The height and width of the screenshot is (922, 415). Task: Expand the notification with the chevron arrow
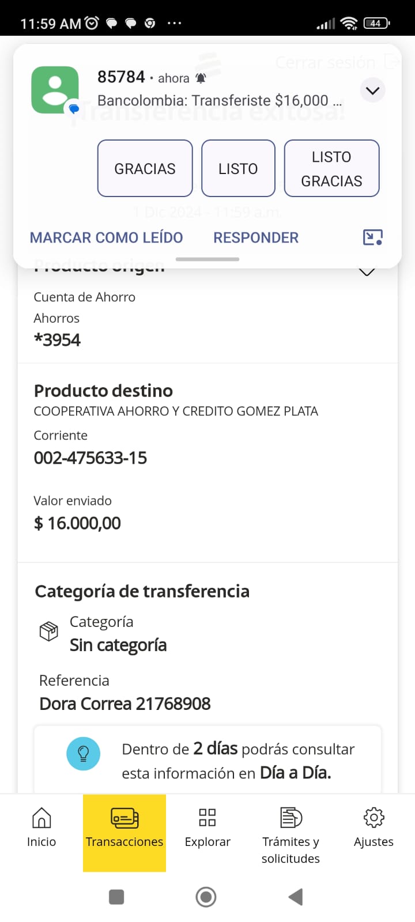372,90
